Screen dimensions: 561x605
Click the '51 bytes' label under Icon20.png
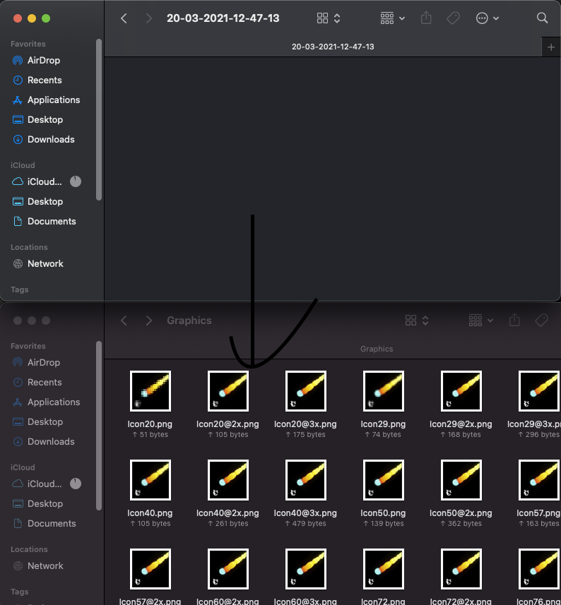(x=150, y=434)
